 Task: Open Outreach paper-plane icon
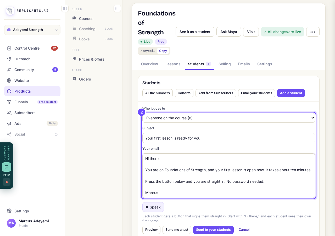pyautogui.click(x=9, y=59)
